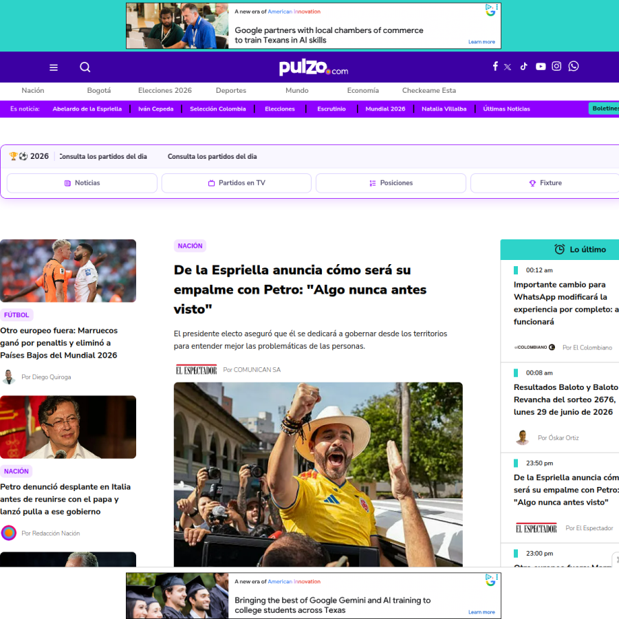Open Pulzo's TikTok icon
Image resolution: width=619 pixels, height=619 pixels.
[524, 66]
